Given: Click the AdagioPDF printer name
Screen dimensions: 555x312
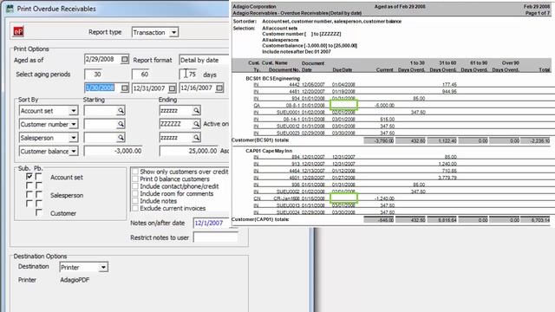Looking at the screenshot, I should click(x=75, y=280).
